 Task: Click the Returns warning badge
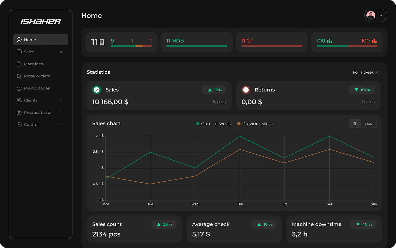(246, 90)
